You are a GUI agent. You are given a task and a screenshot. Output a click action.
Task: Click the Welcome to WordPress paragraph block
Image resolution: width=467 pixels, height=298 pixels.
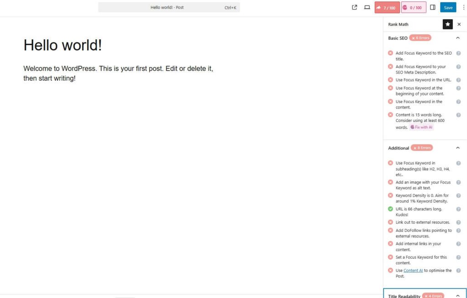118,73
